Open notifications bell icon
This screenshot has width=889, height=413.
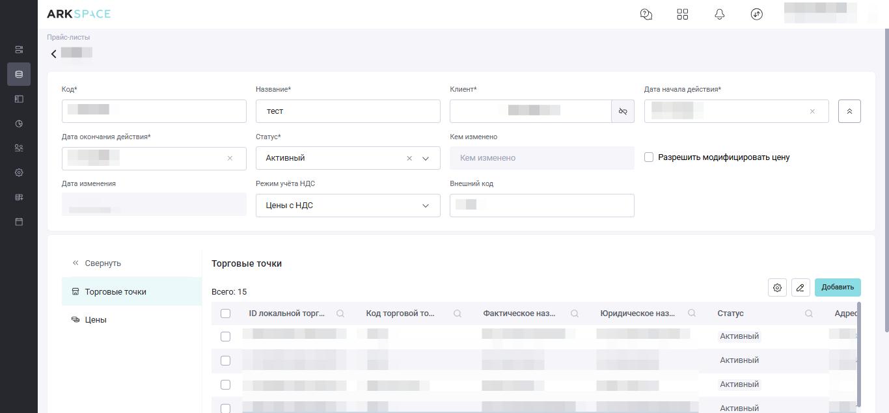(719, 14)
